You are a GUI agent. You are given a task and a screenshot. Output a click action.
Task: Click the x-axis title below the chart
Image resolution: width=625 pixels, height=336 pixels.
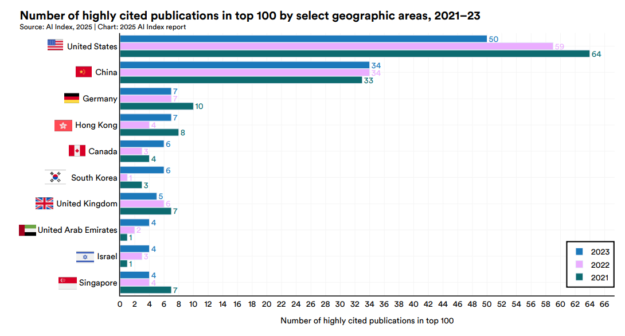(x=367, y=321)
